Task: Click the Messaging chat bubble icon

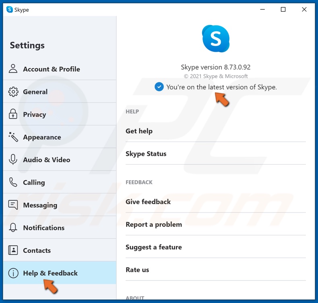Action: click(x=13, y=205)
